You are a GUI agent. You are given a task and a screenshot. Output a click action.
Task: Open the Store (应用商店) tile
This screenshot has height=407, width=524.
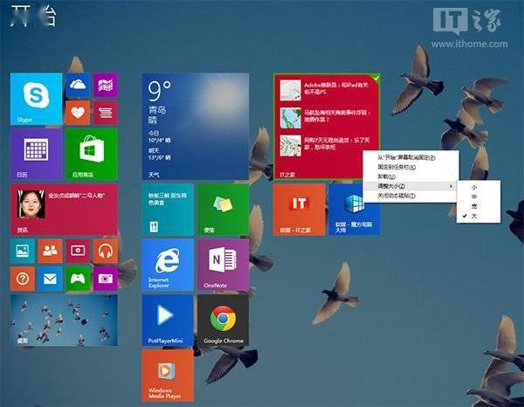[92, 155]
